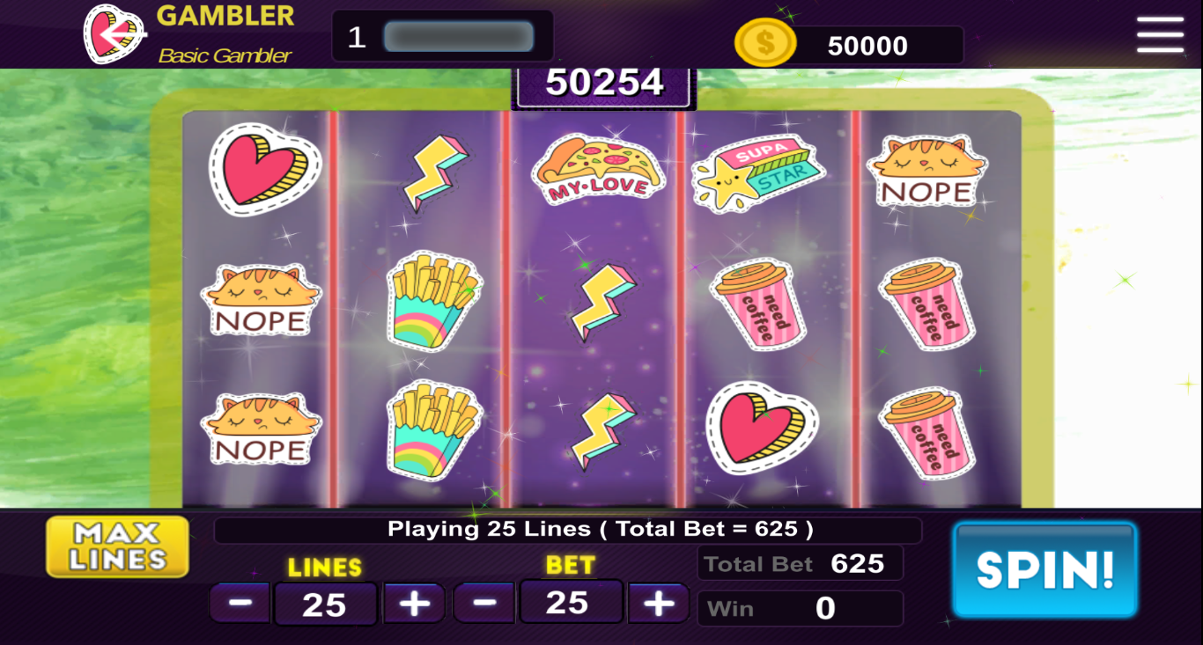Open the hamburger menu
Viewport: 1203px width, 645px height.
[1160, 34]
